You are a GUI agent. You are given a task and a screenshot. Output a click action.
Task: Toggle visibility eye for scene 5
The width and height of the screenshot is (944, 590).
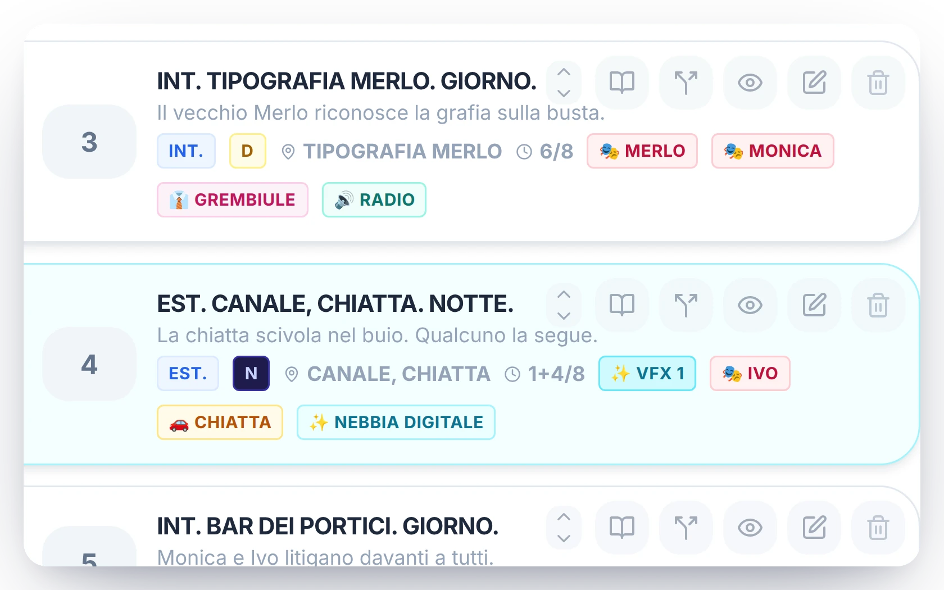[750, 528]
